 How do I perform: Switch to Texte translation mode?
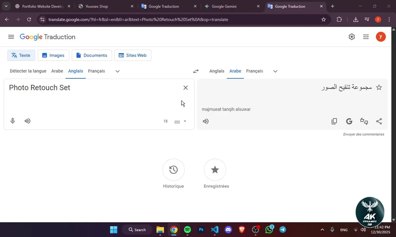(21, 55)
